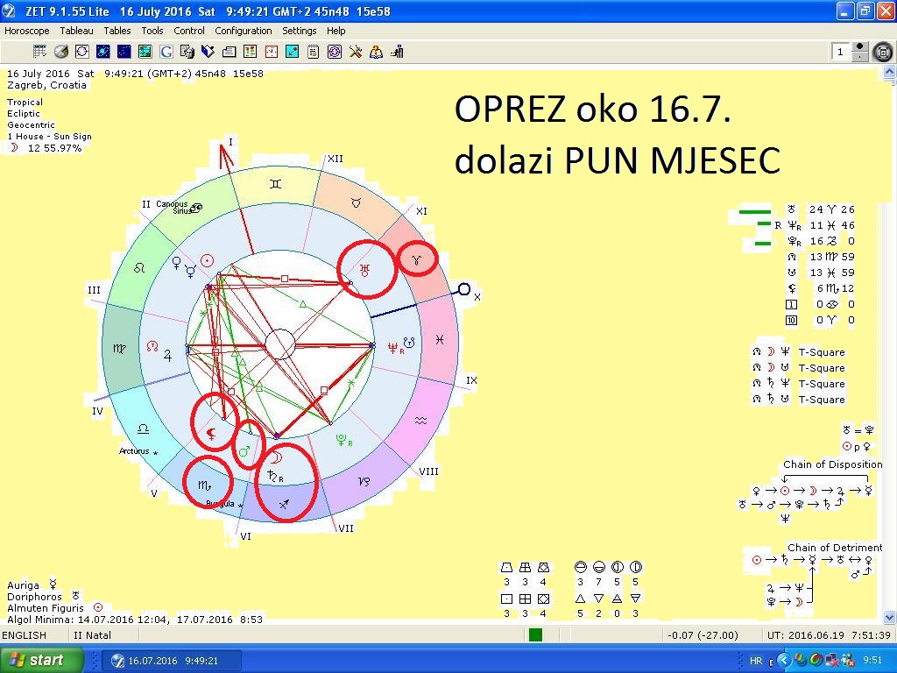The width and height of the screenshot is (897, 673).
Task: Click the red clock toolbar icon
Action: coord(271,52)
